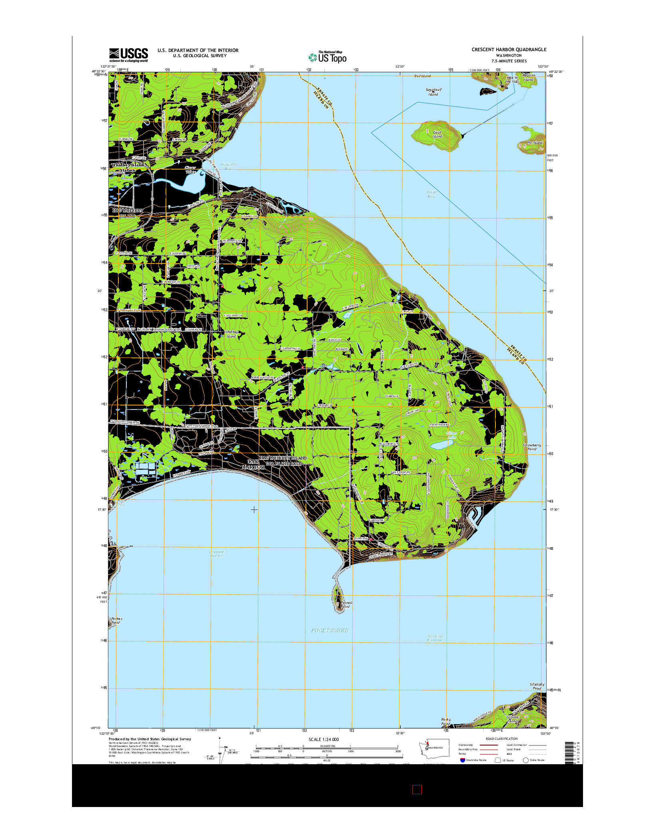Click the 'OAK HARBOR' city label
Image resolution: width=655 pixels, height=835 pixels.
(x=253, y=464)
